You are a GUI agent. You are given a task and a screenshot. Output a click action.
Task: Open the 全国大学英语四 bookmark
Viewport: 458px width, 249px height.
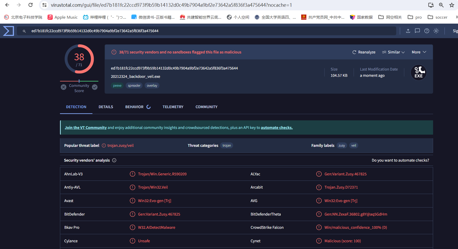coord(275,17)
